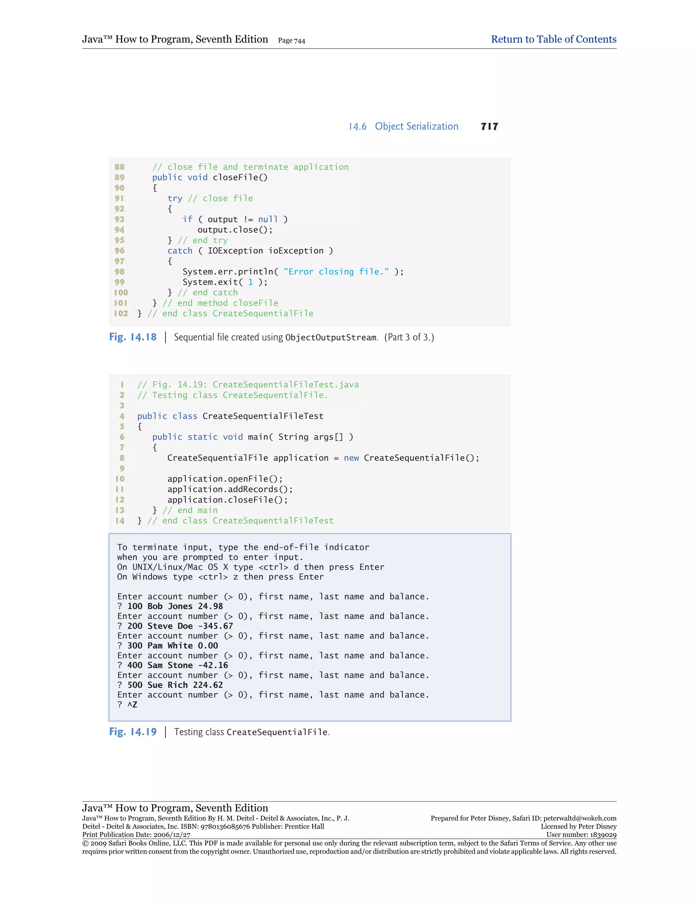Viewport: 699px width, 904px height.
Task: Click the Fig. 14.19 caption label
Action: pyautogui.click(x=132, y=732)
